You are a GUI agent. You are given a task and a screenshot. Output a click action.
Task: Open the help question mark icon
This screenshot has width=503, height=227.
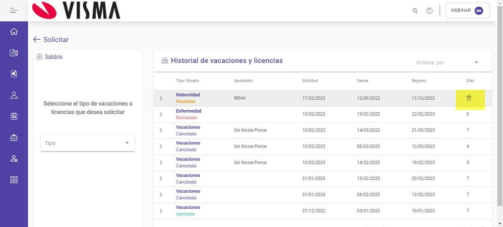[429, 11]
